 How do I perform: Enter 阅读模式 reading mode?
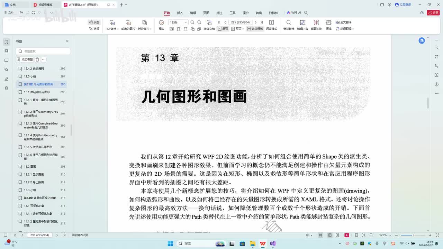pos(271,25)
